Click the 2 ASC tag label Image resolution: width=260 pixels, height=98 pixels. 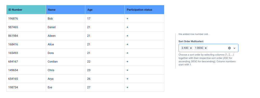(x=185, y=48)
